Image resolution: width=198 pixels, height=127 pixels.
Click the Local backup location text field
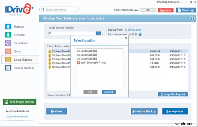pos(71,33)
